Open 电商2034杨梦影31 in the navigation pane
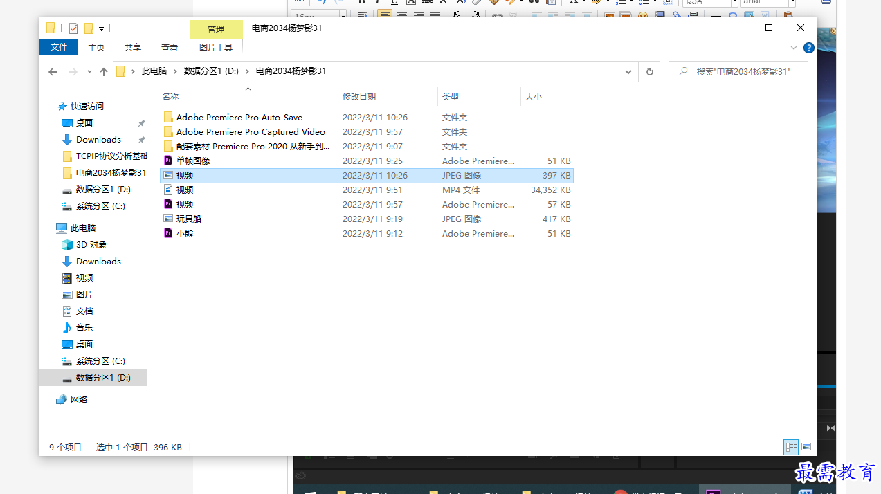The height and width of the screenshot is (494, 881). click(x=111, y=173)
